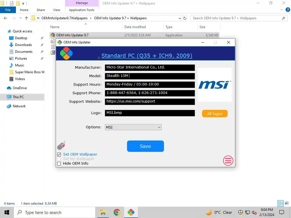Toggle the Set OEM Wallpaper checkbox
The width and height of the screenshot is (291, 218).
tap(59, 154)
